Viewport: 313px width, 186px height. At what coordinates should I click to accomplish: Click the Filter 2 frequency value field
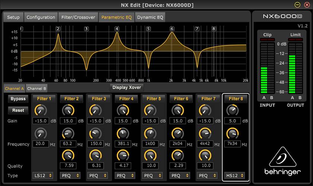coord(68,144)
